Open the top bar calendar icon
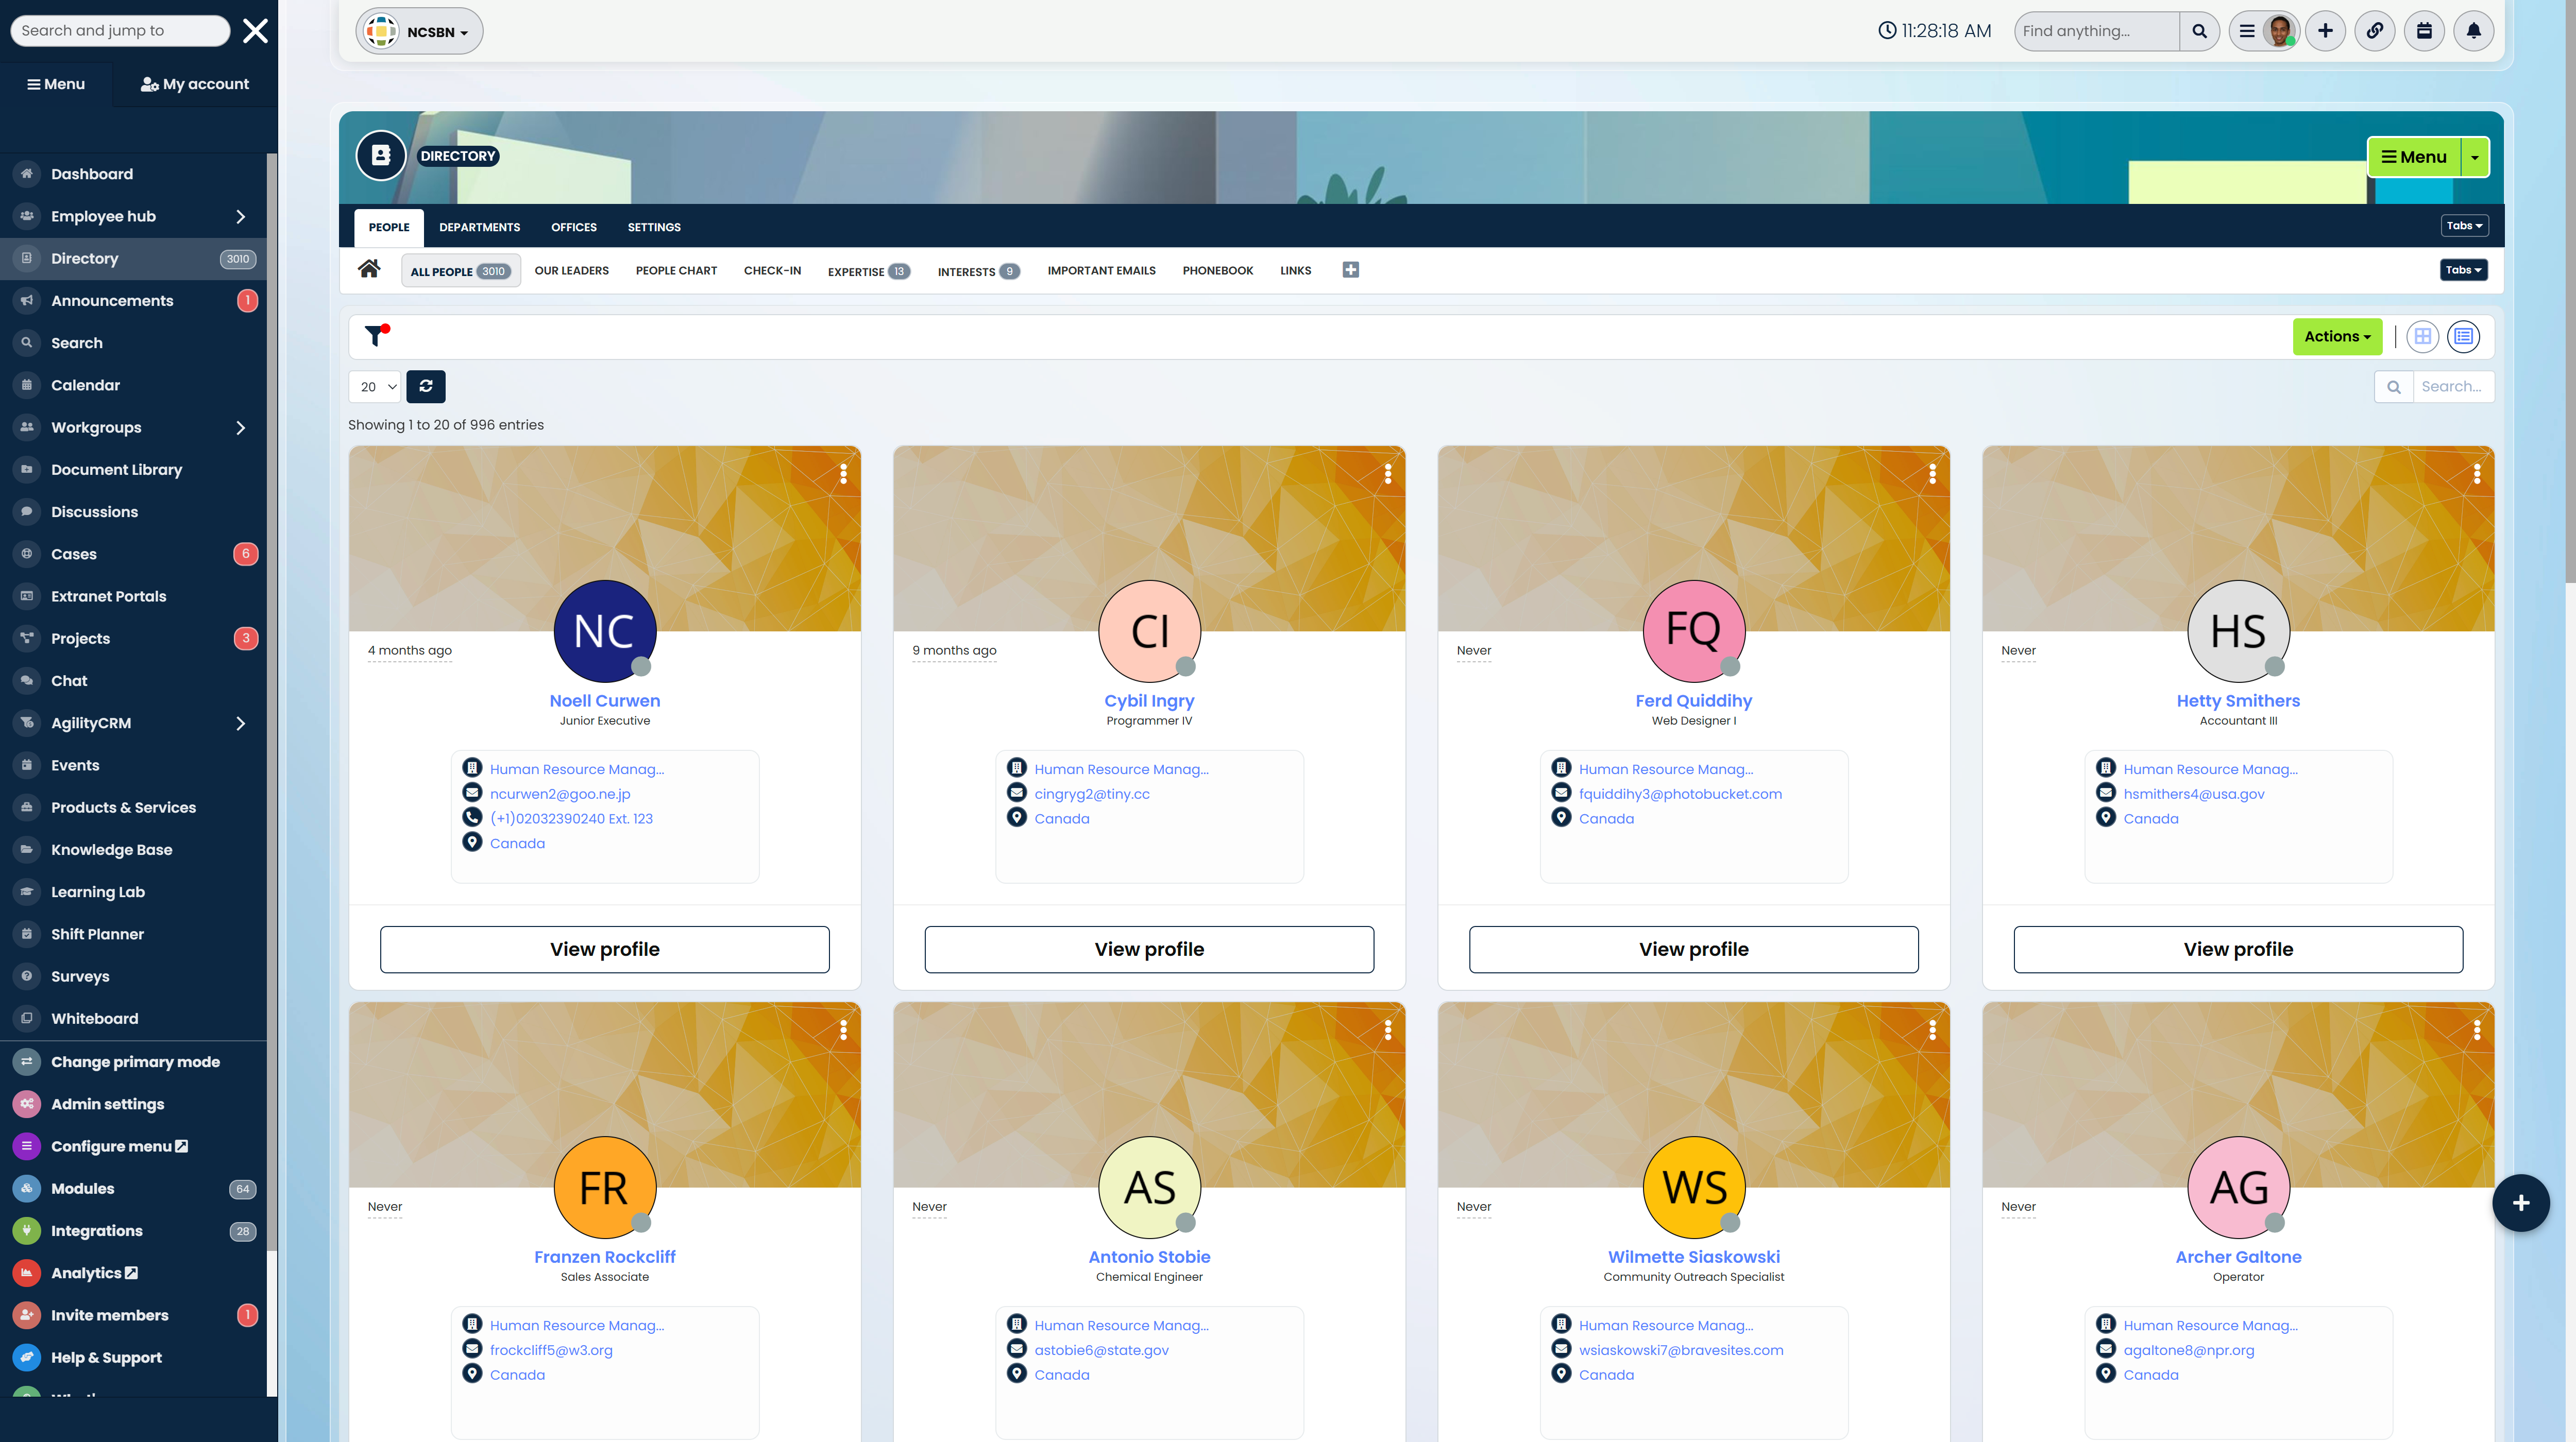The image size is (2576, 1442). click(2424, 31)
